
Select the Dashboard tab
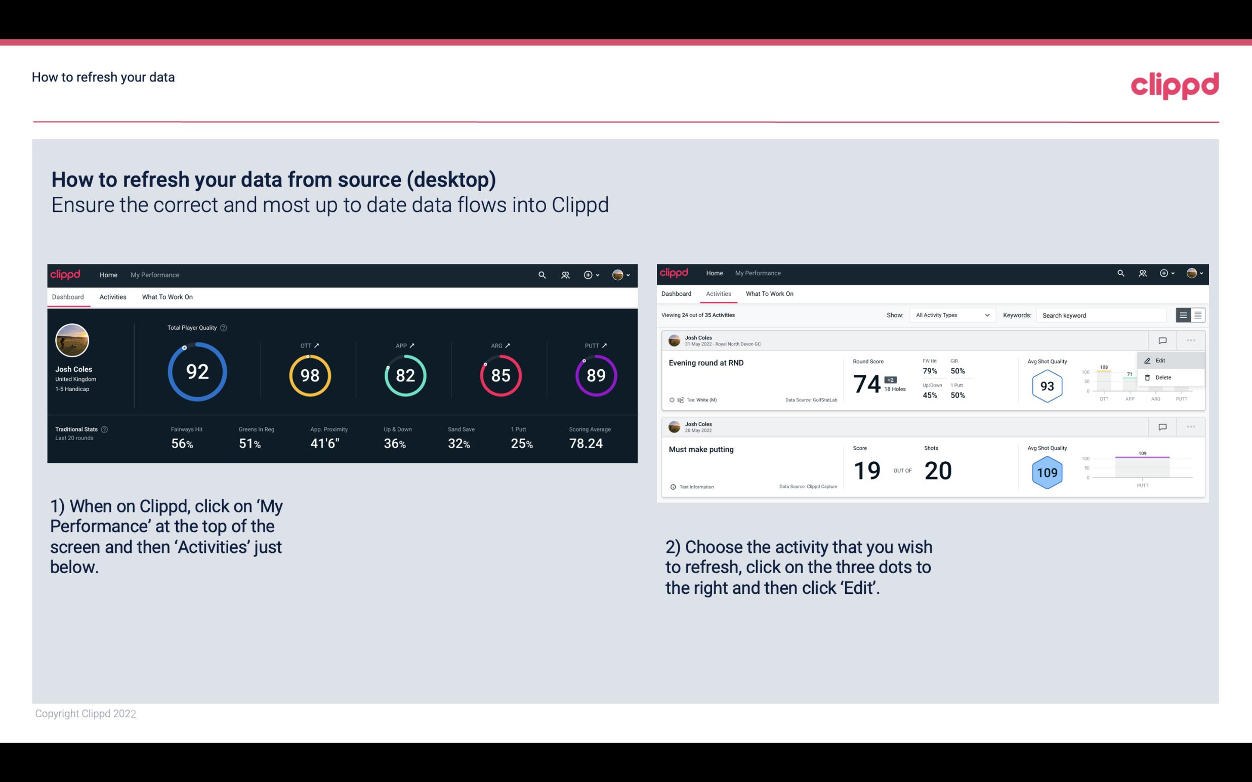coord(68,296)
